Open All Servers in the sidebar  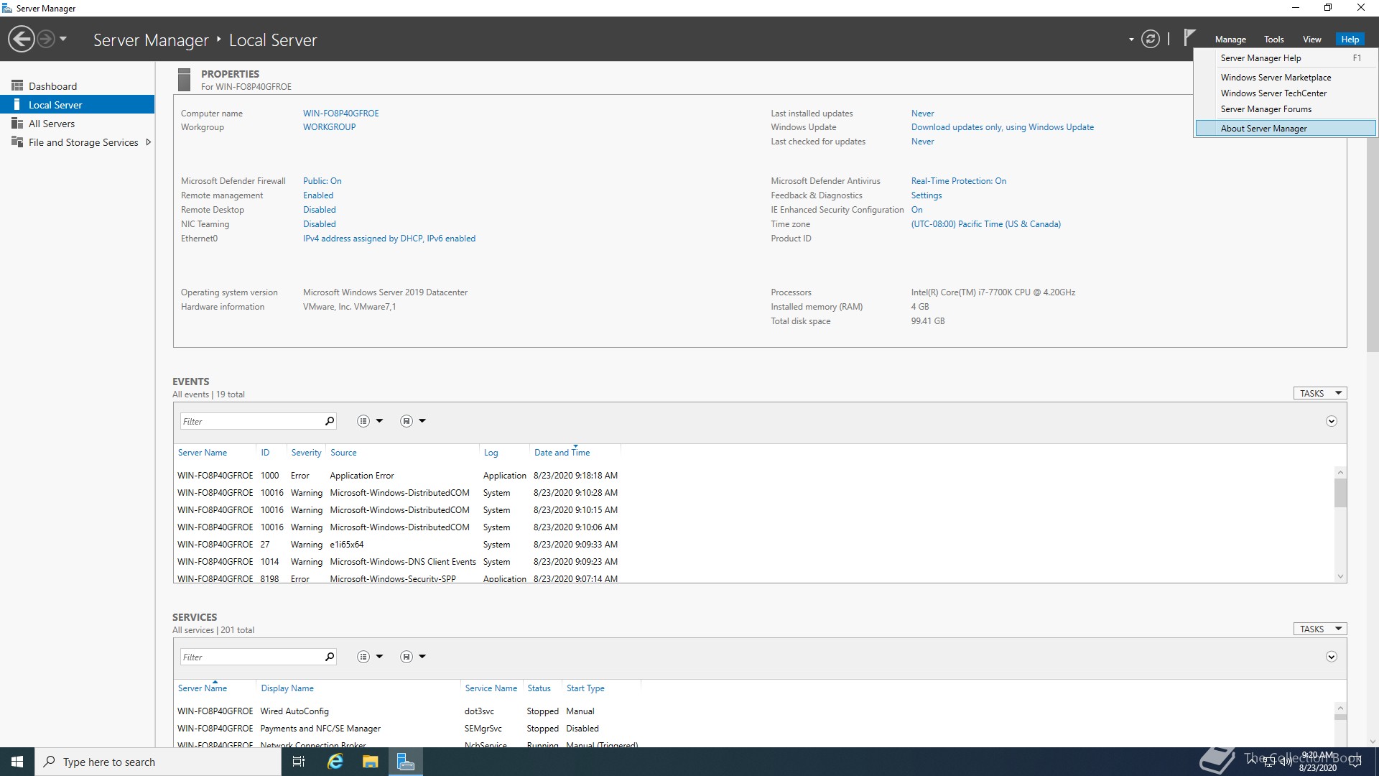[77, 124]
